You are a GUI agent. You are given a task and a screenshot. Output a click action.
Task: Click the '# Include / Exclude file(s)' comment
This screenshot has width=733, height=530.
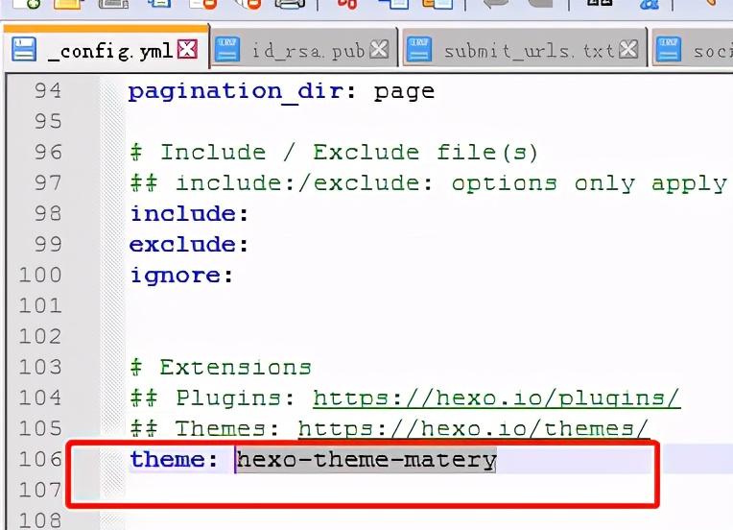[334, 153]
